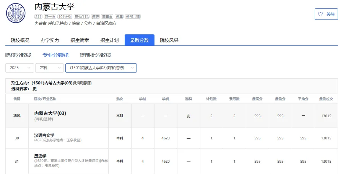This screenshot has height=181, width=343.
Task: Click 最高分 595 in 内蒙古大学(03) row
Action: pyautogui.click(x=257, y=116)
